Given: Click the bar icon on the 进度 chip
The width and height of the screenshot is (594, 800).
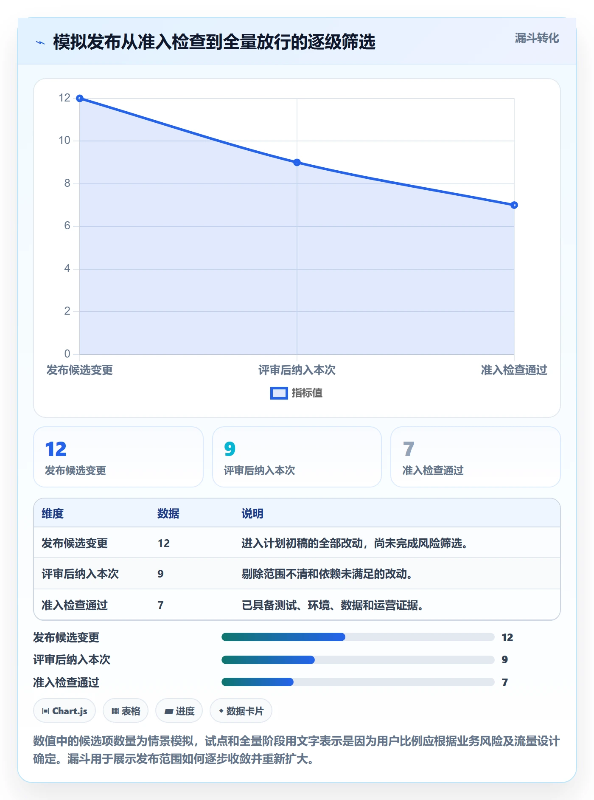Looking at the screenshot, I should pos(168,711).
